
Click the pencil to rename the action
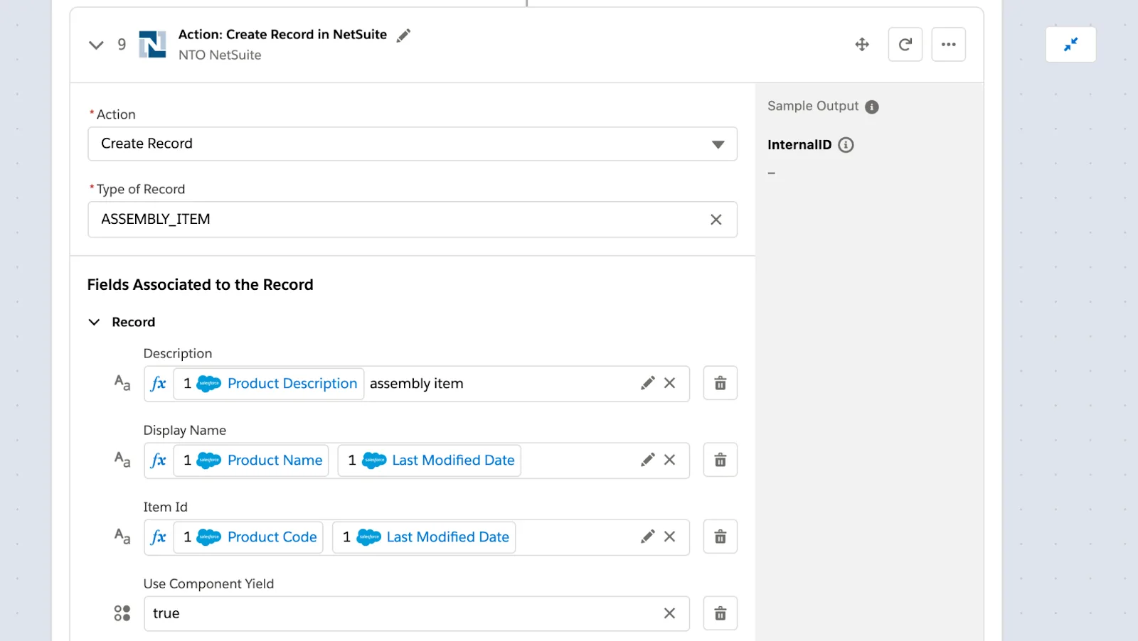pos(403,34)
